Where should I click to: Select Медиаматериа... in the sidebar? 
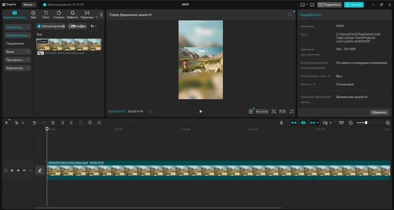coord(17,35)
